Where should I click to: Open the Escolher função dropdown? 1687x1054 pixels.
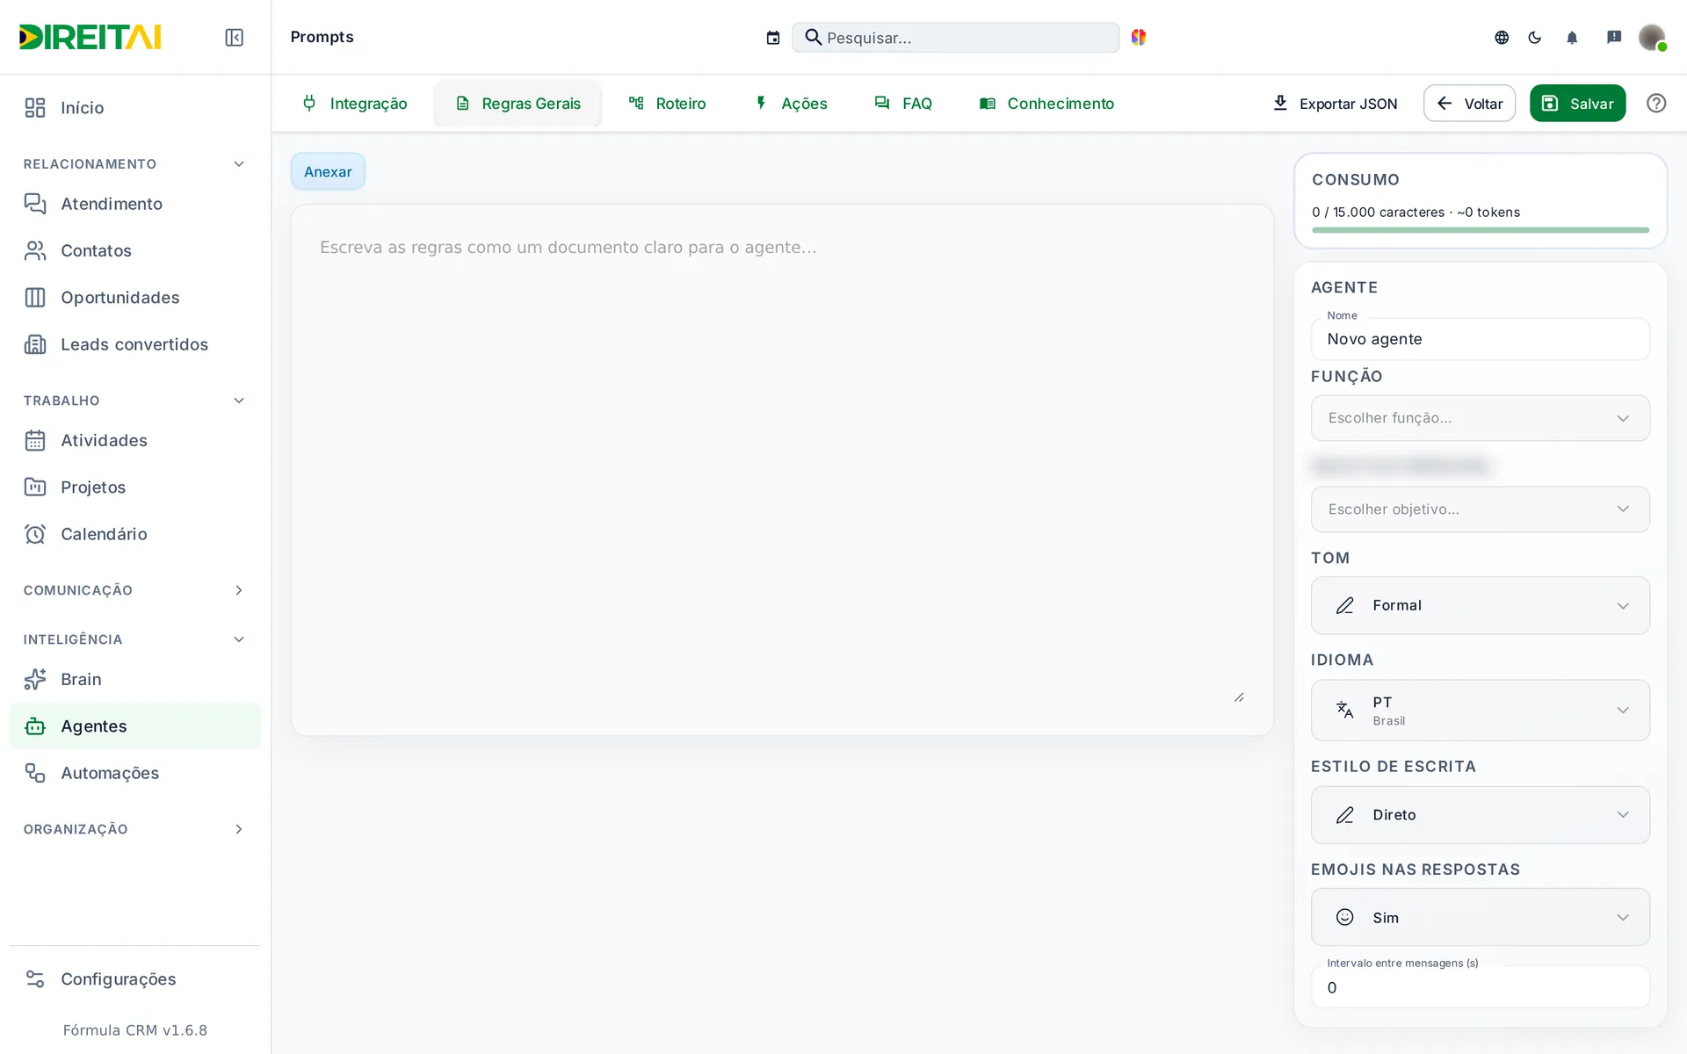coord(1480,418)
